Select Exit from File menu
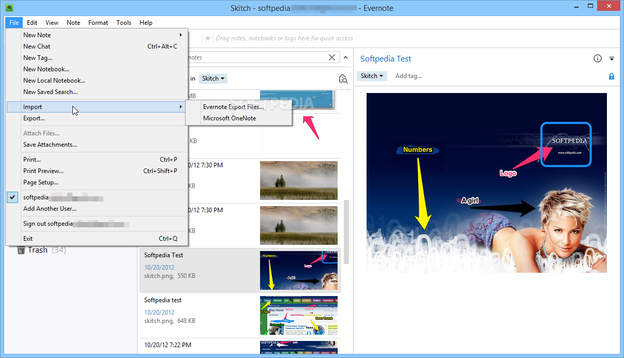This screenshot has height=358, width=624. [x=97, y=239]
